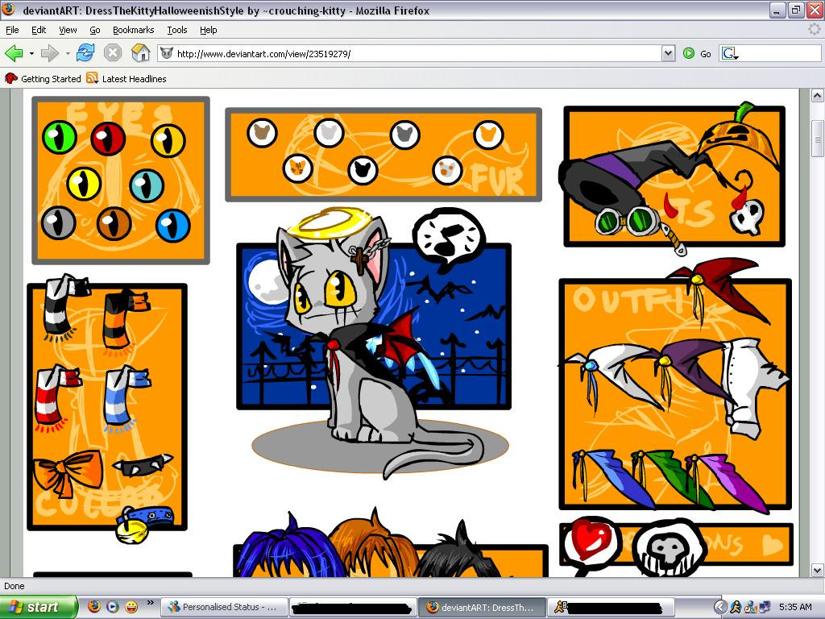Viewport: 825px width, 619px height.
Task: Choose the black fur color
Action: pyautogui.click(x=363, y=170)
